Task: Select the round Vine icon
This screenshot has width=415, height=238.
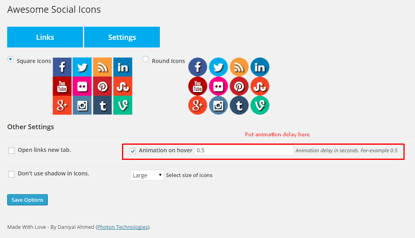Action: (260, 105)
